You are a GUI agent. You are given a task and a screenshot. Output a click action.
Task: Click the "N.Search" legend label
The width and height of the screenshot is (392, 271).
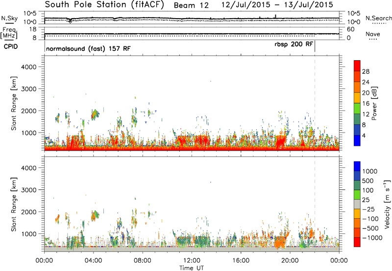[x=378, y=18]
